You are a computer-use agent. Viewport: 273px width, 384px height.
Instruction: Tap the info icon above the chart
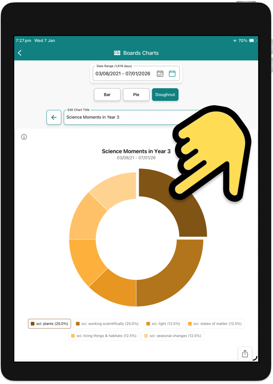[x=24, y=137]
